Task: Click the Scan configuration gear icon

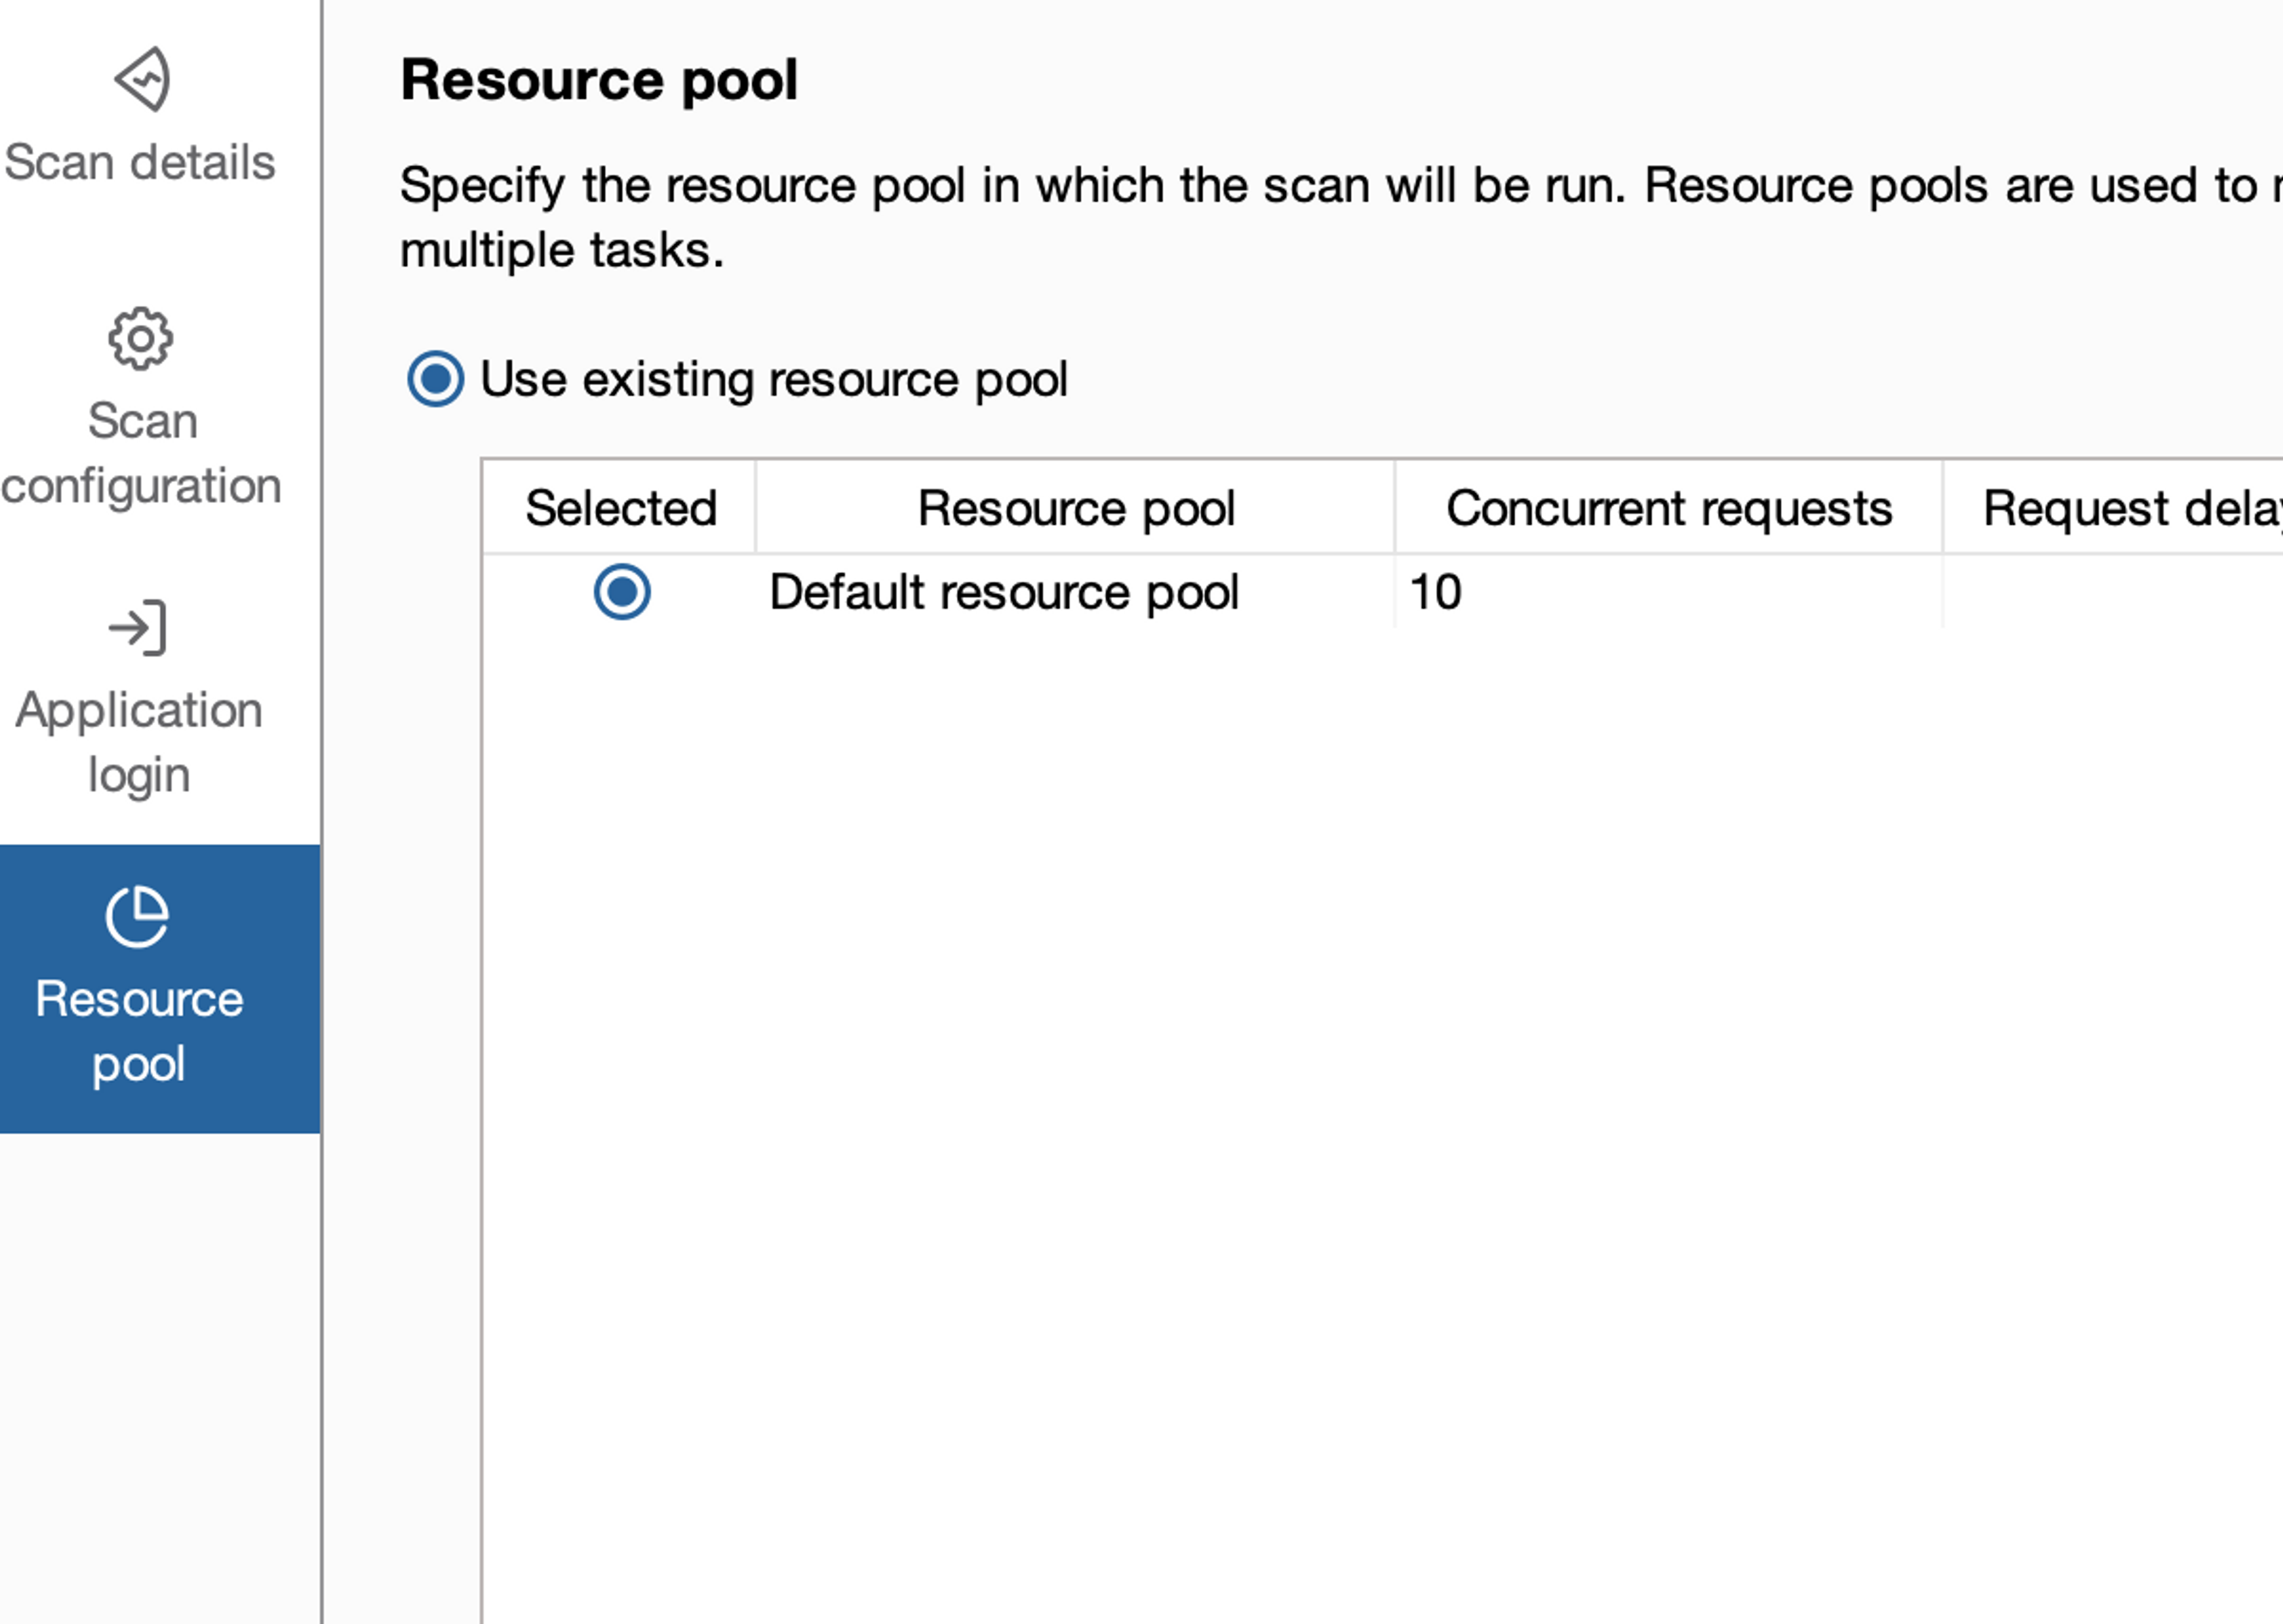Action: (140, 339)
